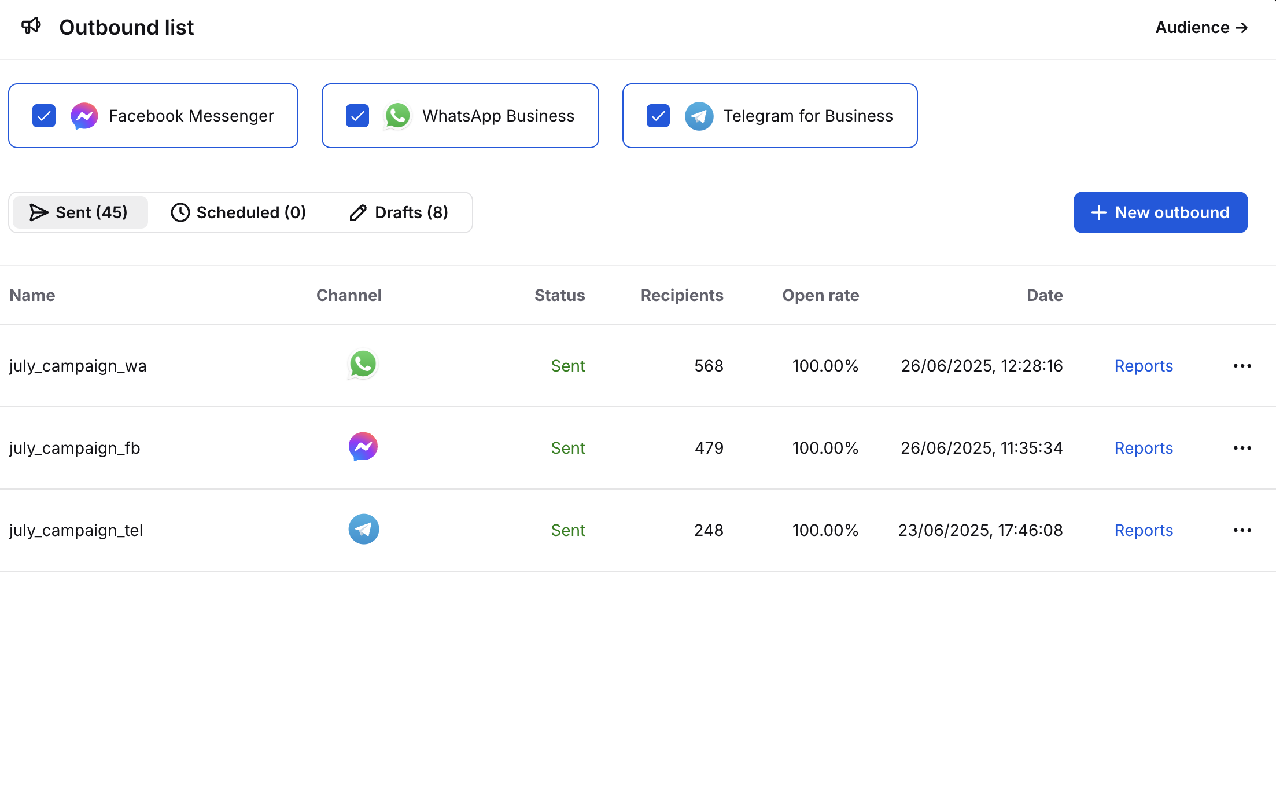Click the july_campaign_tel campaign name
The height and width of the screenshot is (801, 1276).
click(76, 530)
